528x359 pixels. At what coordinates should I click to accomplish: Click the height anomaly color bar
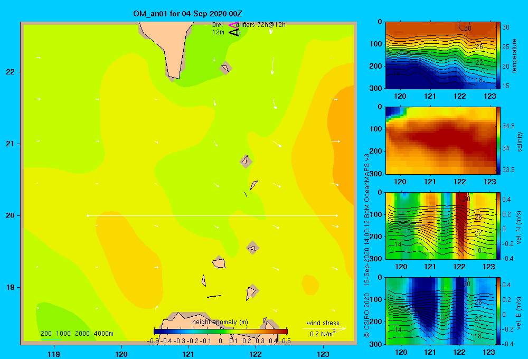click(x=221, y=332)
